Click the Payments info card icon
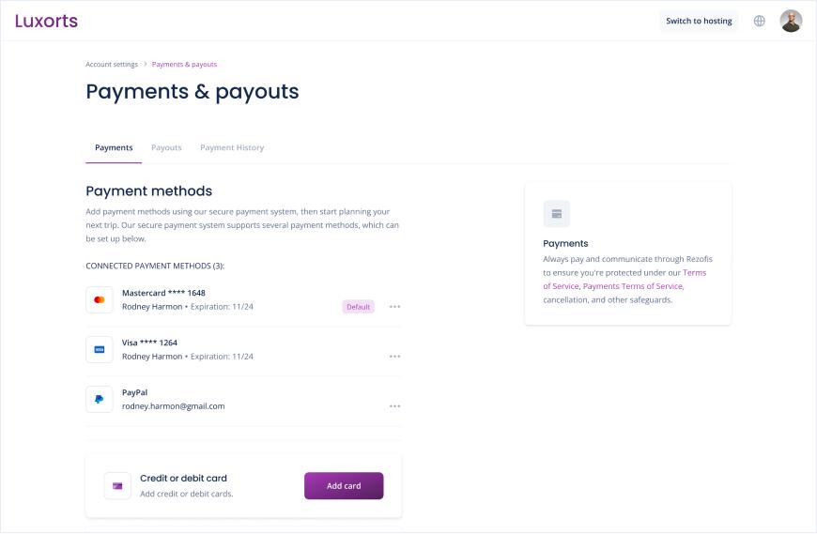The width and height of the screenshot is (817, 534). [557, 214]
